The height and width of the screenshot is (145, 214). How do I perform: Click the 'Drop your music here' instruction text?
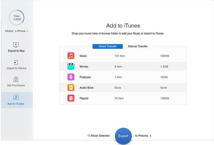[118, 34]
